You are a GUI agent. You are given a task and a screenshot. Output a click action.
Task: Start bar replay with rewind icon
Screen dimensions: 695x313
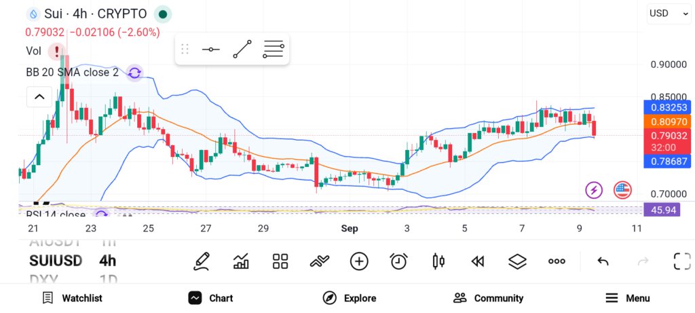click(x=477, y=261)
